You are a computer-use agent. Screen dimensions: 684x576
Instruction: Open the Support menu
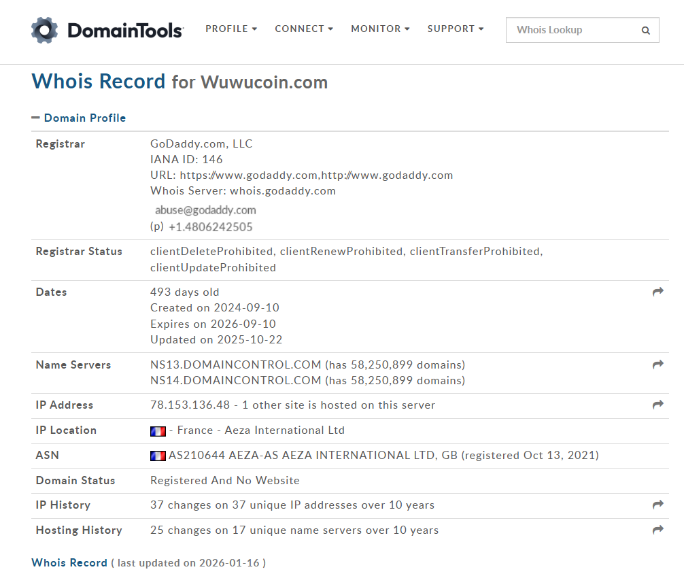[456, 29]
